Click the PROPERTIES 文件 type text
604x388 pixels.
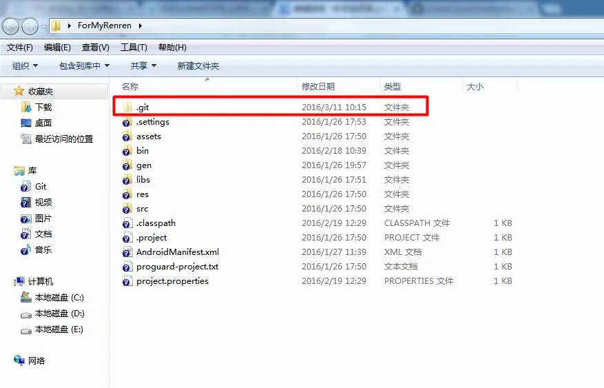click(x=419, y=281)
